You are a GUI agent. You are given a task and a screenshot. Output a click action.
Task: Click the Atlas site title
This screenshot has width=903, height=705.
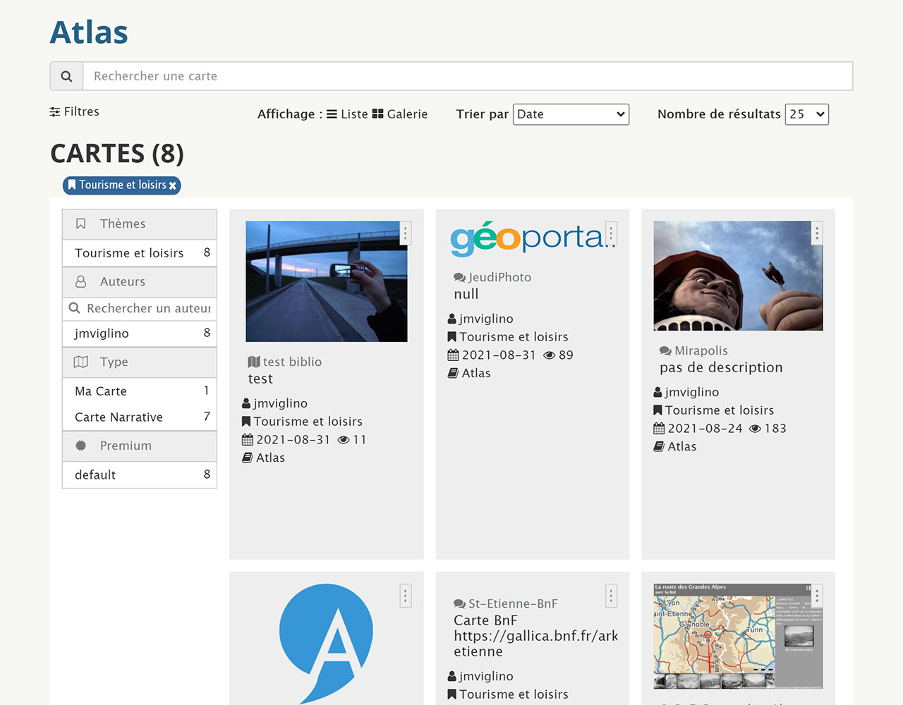(88, 32)
